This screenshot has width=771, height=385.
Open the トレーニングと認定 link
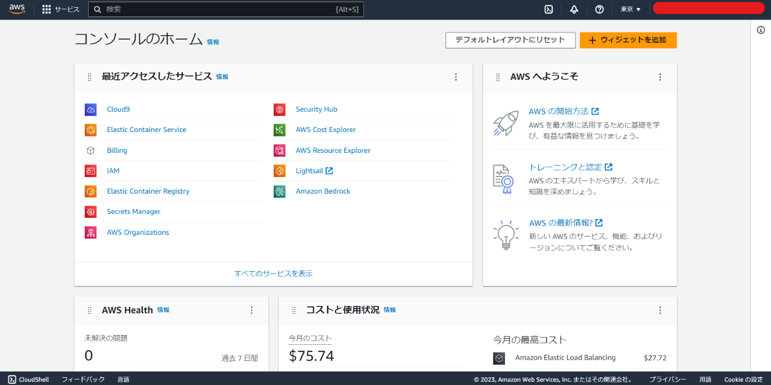tap(571, 167)
